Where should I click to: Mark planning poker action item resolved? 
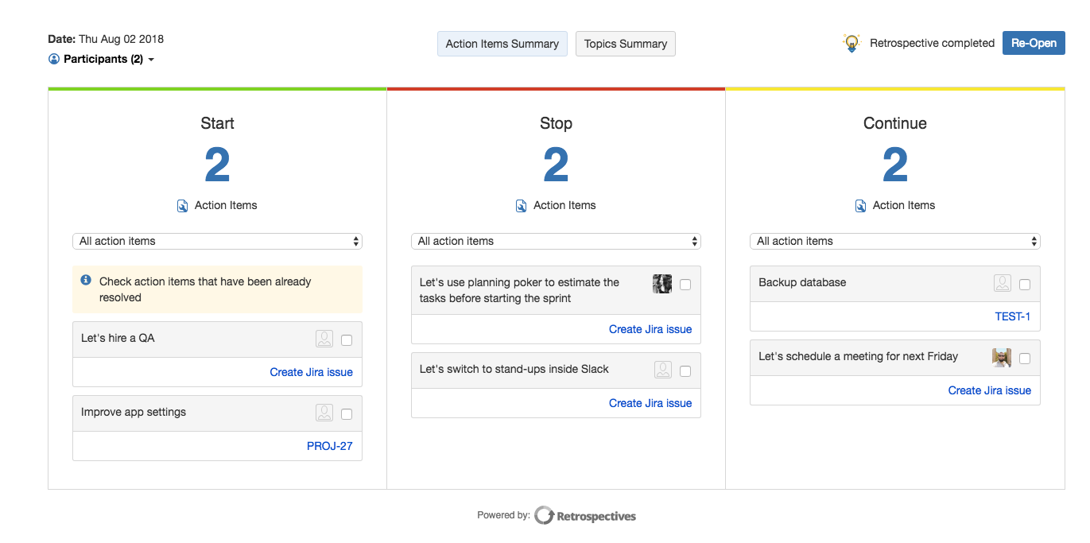(685, 285)
